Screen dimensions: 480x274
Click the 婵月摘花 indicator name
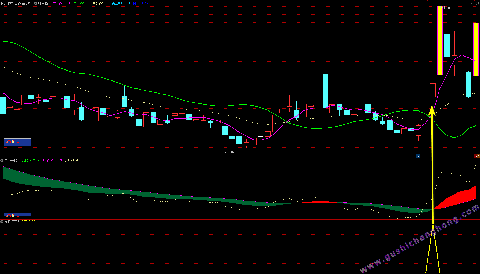pos(45,3)
